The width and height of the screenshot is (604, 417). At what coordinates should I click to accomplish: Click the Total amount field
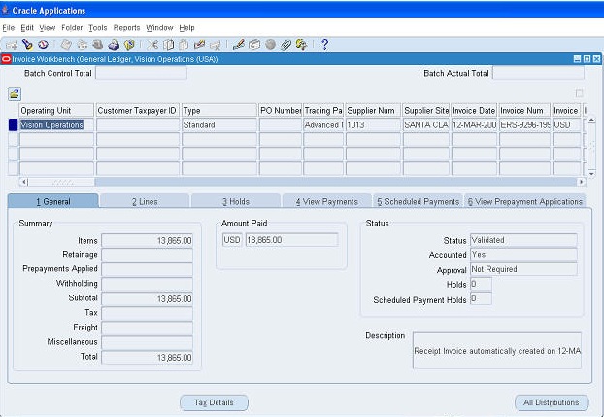[x=148, y=357]
